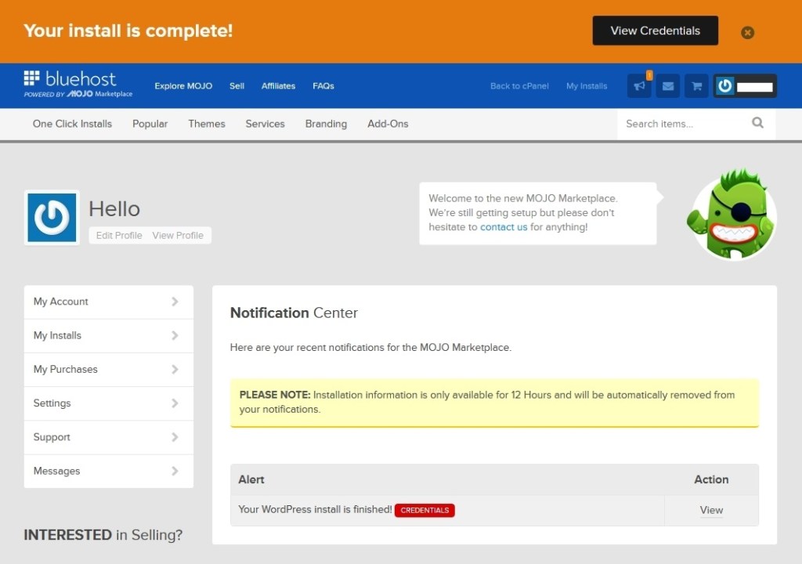Select One Click Installs tab
The width and height of the screenshot is (802, 564).
coord(72,124)
